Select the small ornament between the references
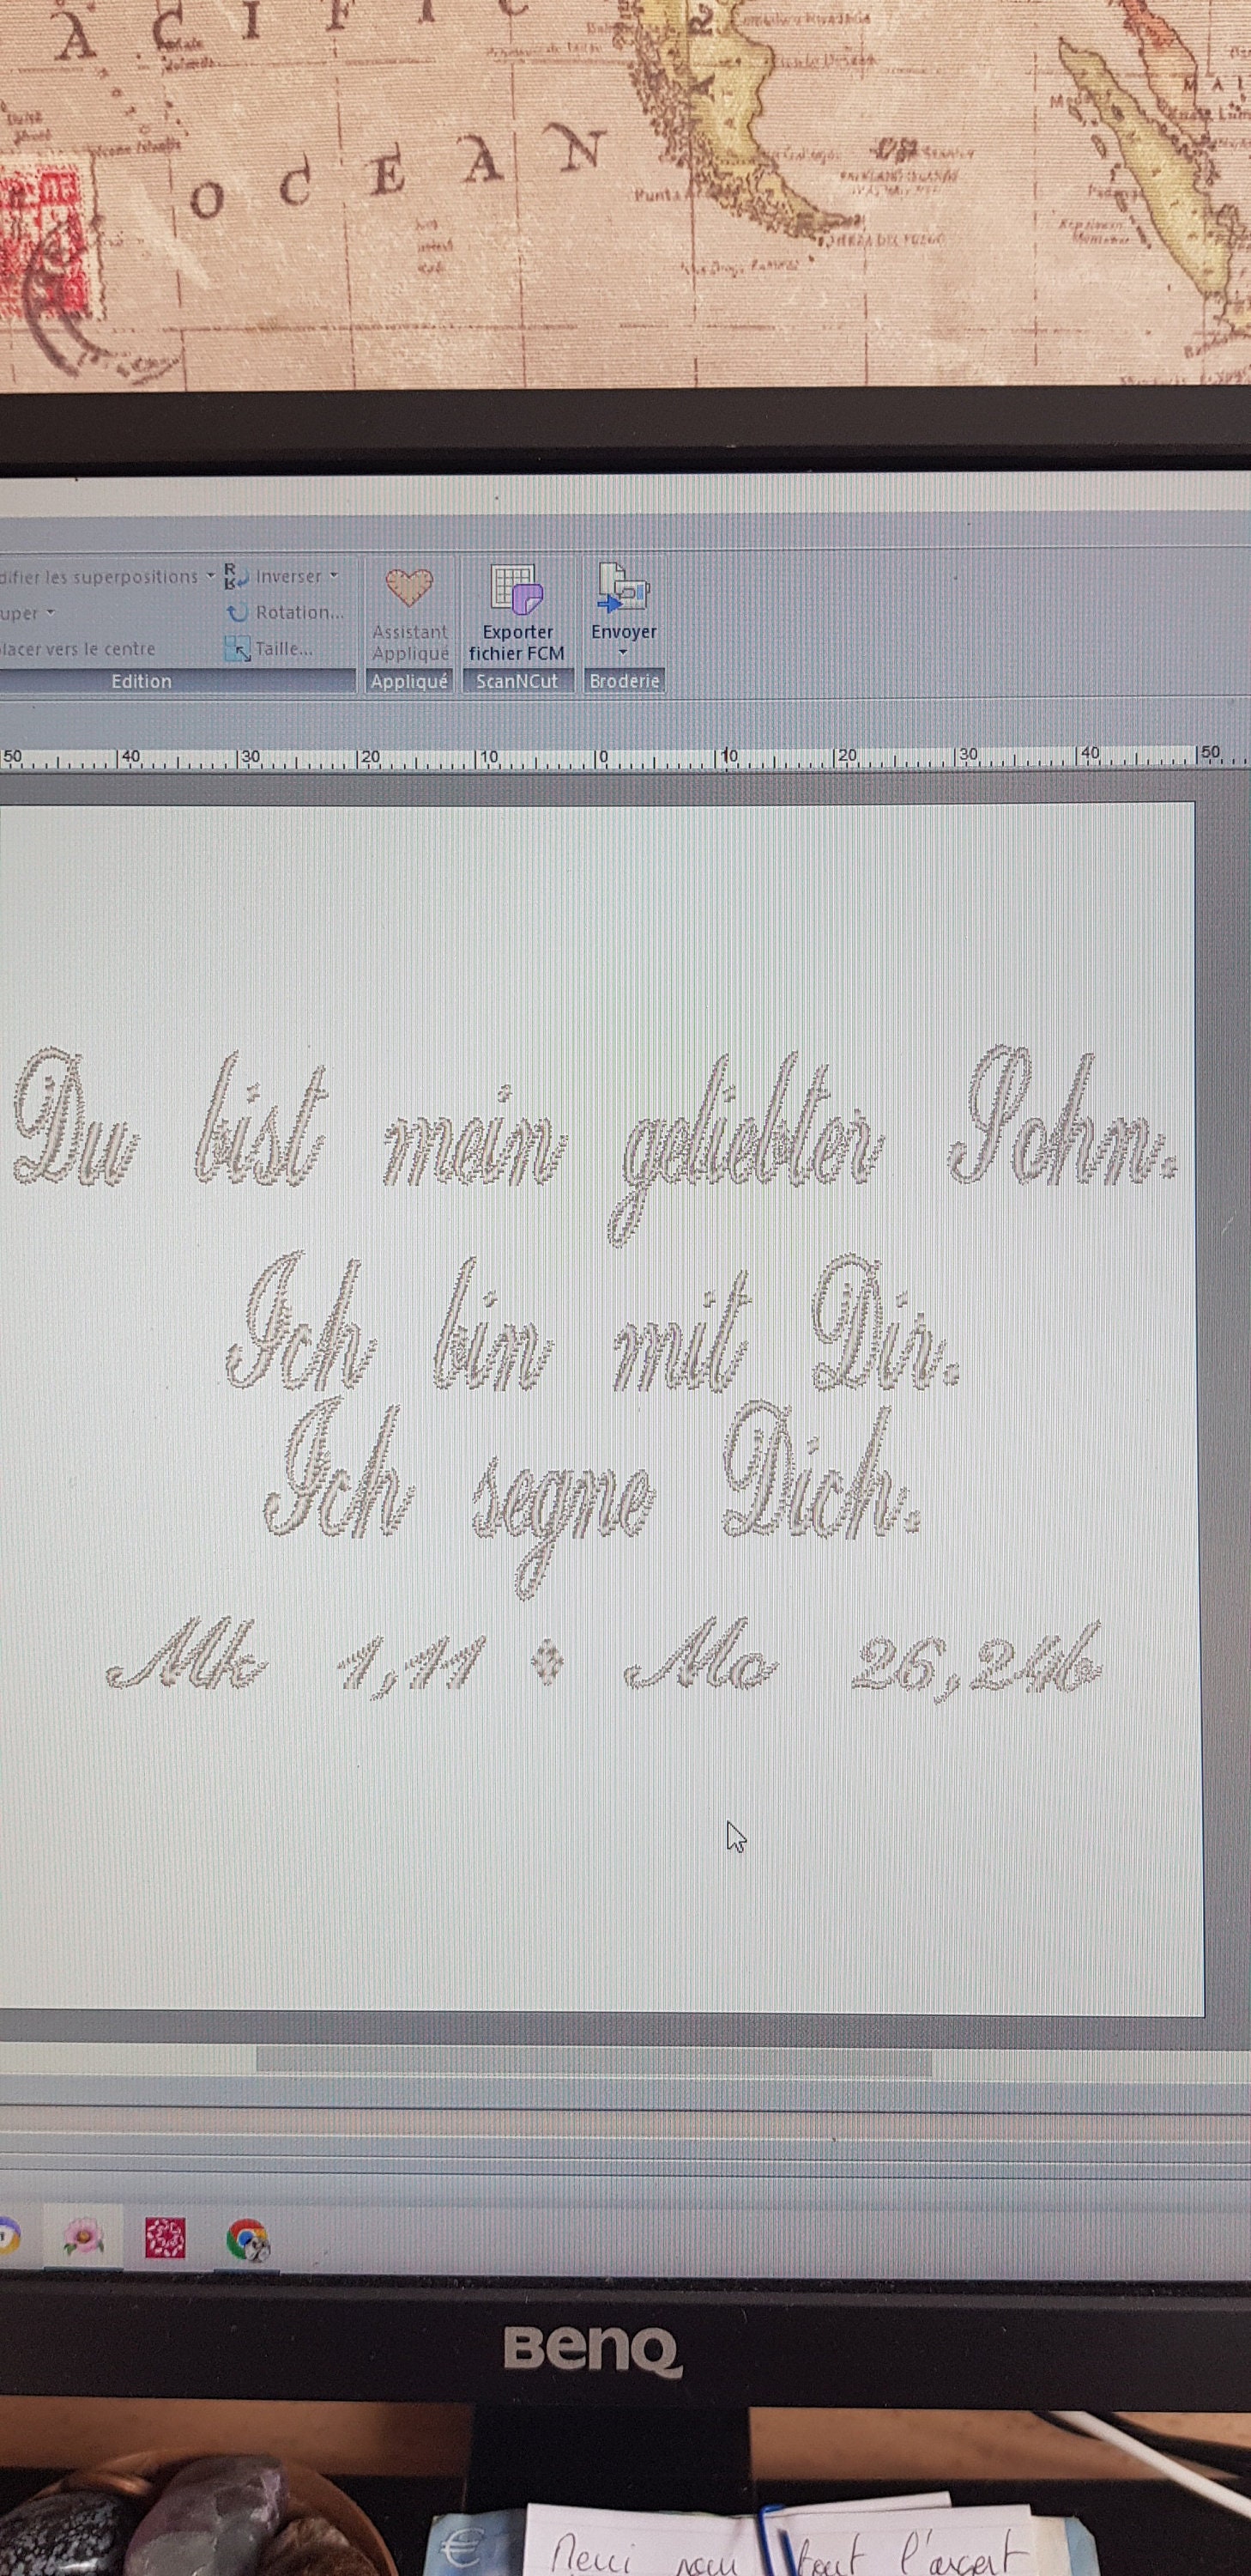The image size is (1251, 2576). (x=547, y=1664)
